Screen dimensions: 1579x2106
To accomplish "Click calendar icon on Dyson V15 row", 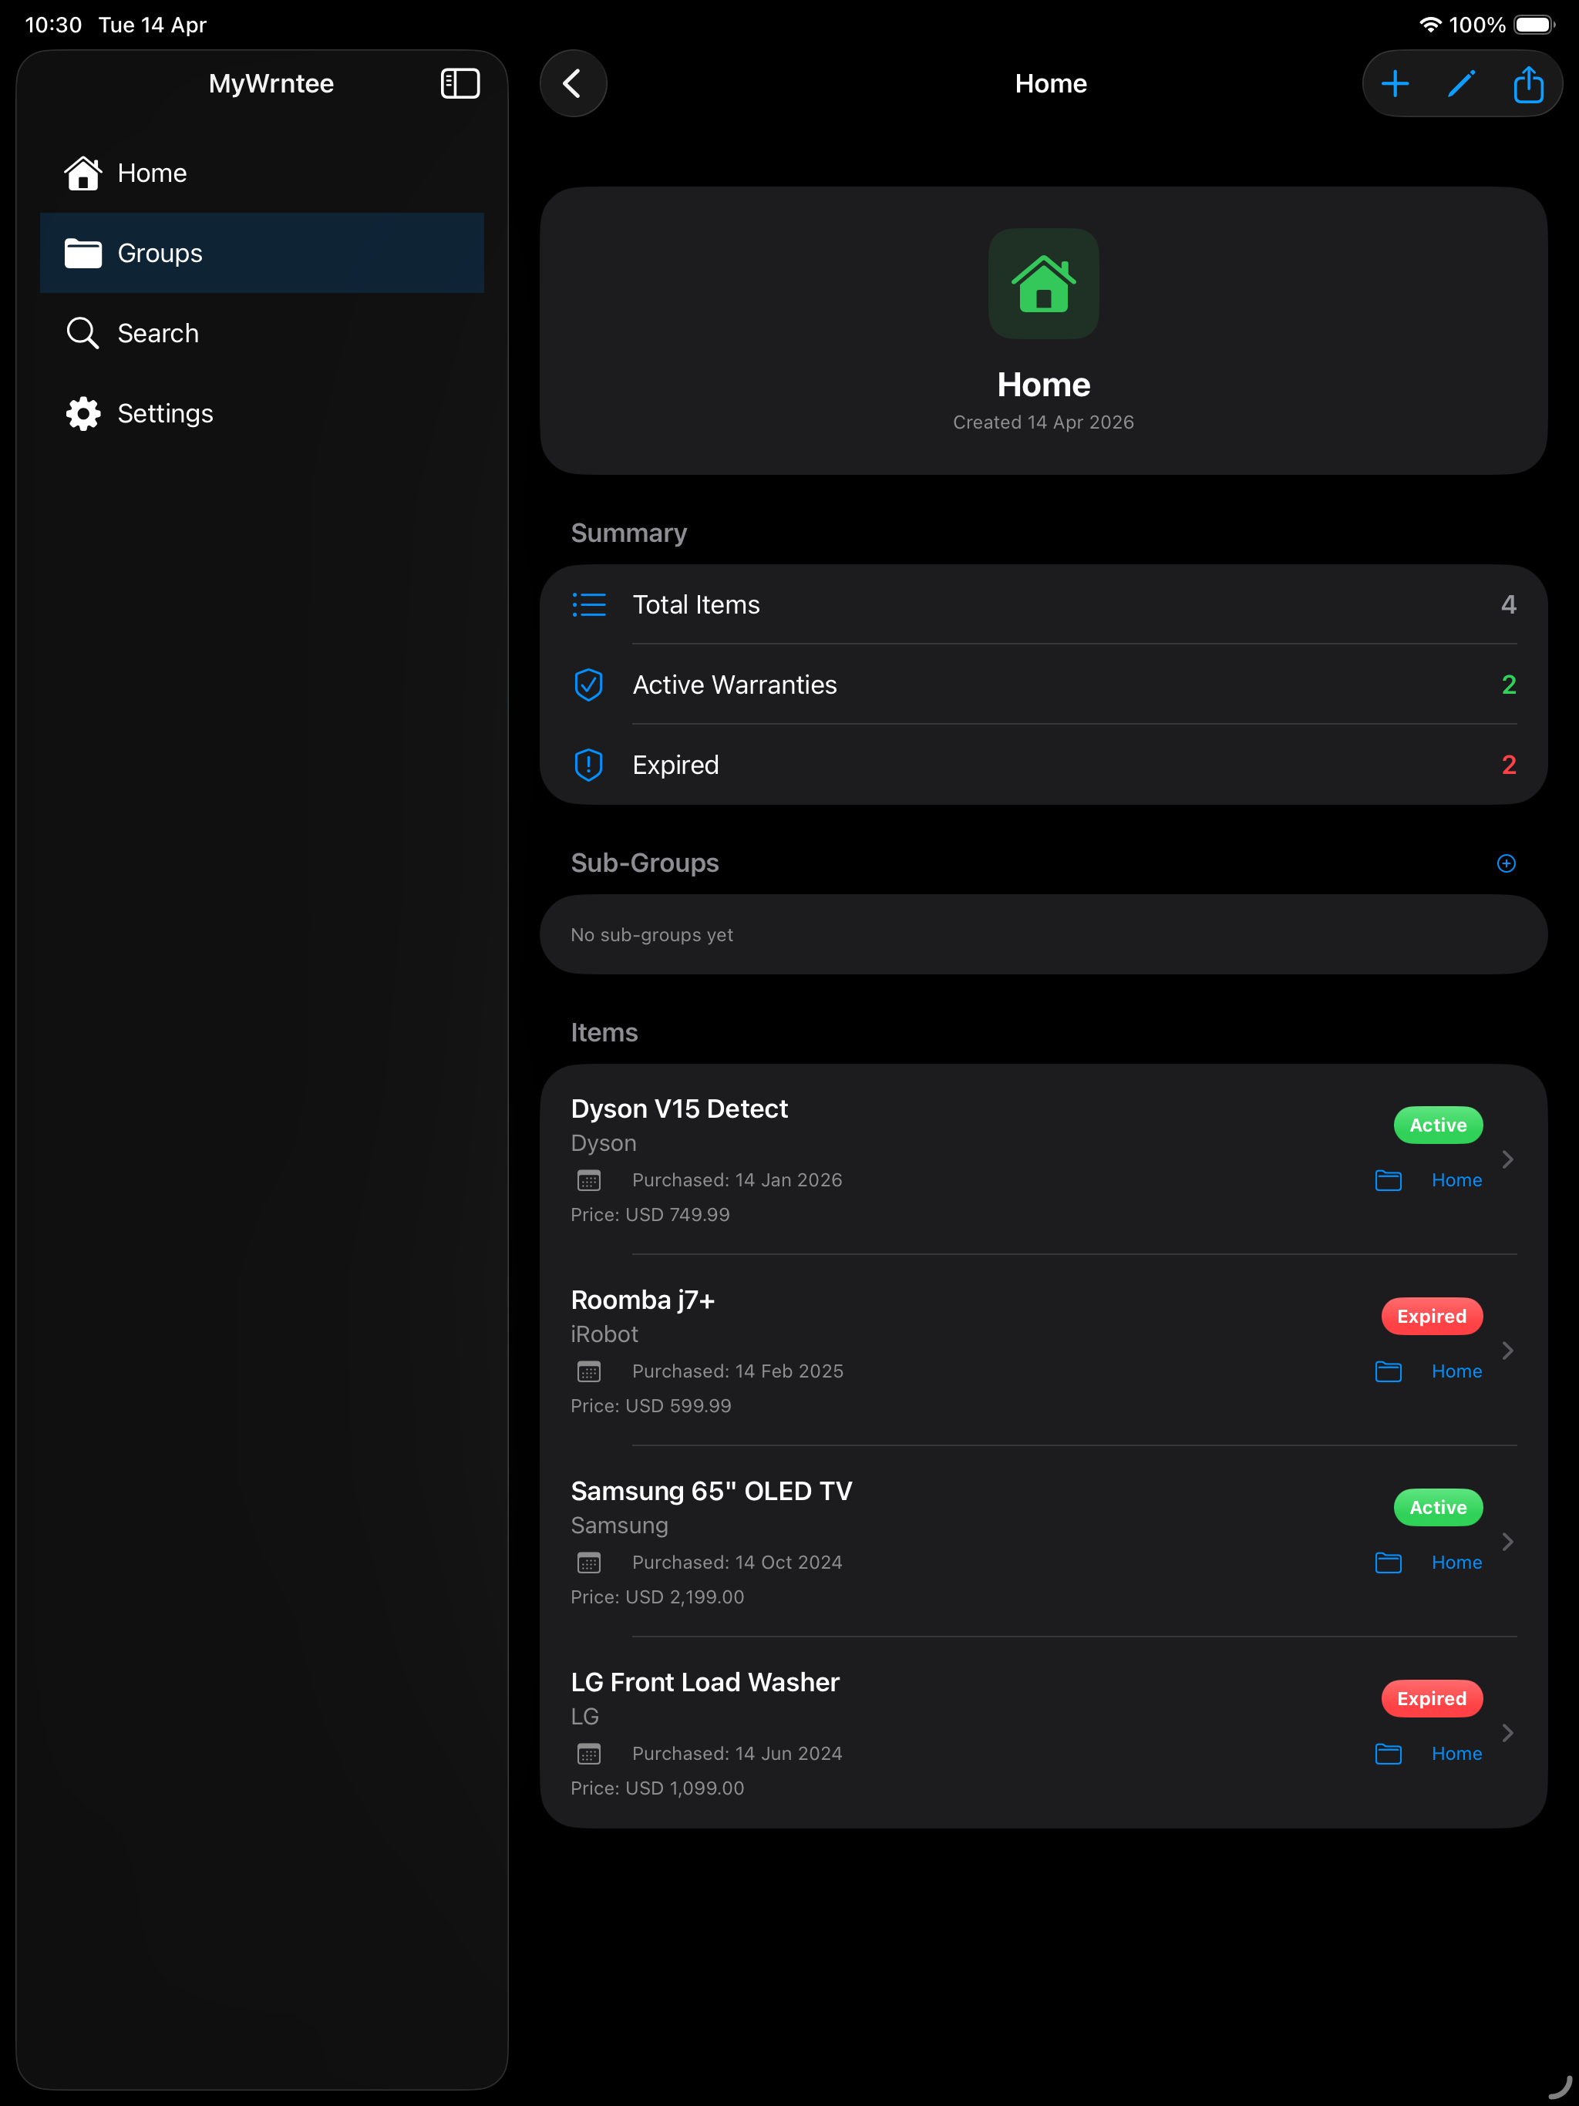I will (590, 1181).
